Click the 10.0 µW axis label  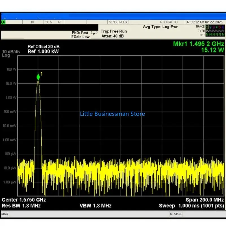point(10,168)
